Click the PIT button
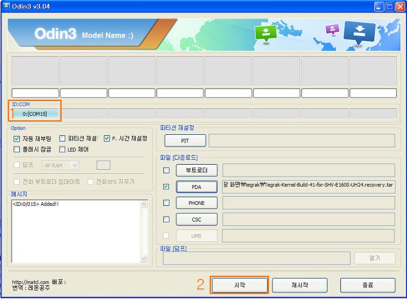This screenshot has height=300, width=407. tap(185, 140)
